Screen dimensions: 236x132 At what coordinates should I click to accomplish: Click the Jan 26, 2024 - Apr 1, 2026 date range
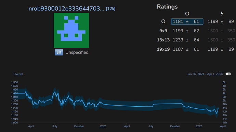205,74
